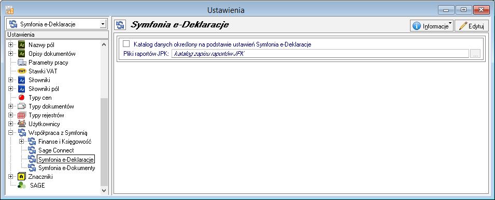This screenshot has height=200, width=495.
Task: Select Użytkownicy label in the tree
Action: [x=44, y=124]
